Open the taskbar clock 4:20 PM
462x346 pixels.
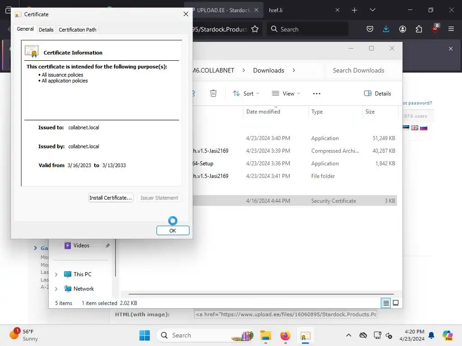pyautogui.click(x=412, y=335)
